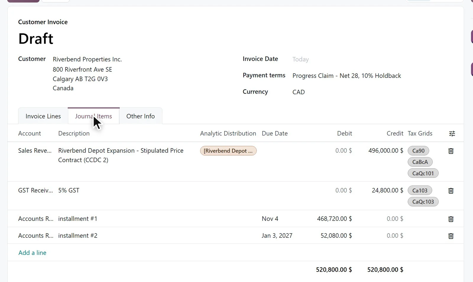Image resolution: width=473 pixels, height=282 pixels.
Task: Click the Due Date column header
Action: [x=275, y=133]
